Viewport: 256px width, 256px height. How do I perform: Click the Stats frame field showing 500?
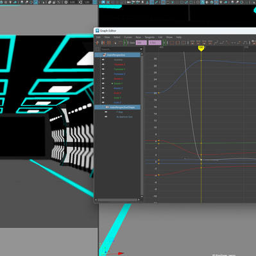(x=141, y=43)
